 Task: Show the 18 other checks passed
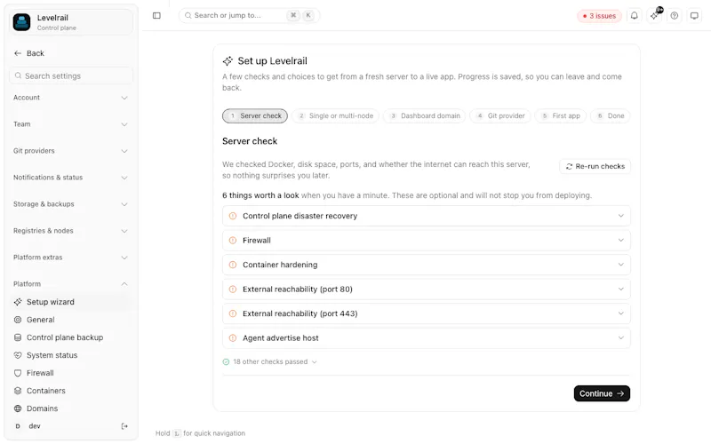(x=270, y=361)
